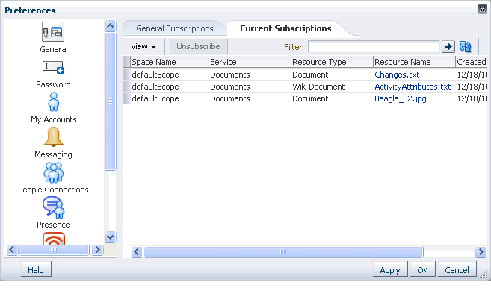The height and width of the screenshot is (288, 491).
Task: Open the Password preferences icon
Action: (x=53, y=67)
